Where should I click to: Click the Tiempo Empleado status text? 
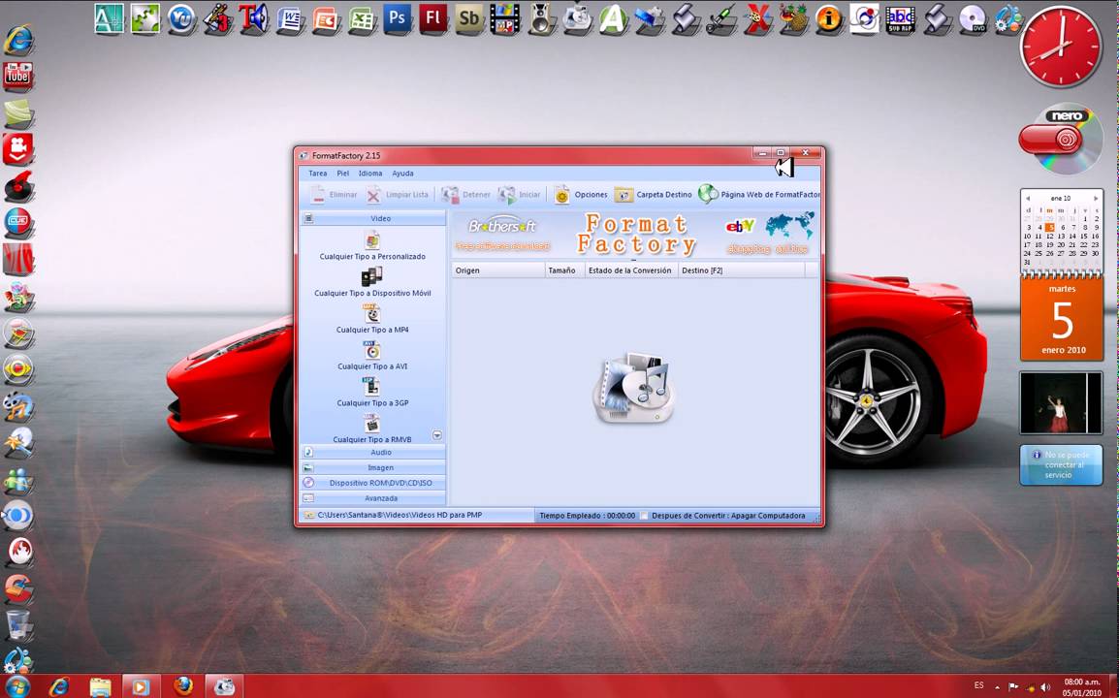point(587,516)
